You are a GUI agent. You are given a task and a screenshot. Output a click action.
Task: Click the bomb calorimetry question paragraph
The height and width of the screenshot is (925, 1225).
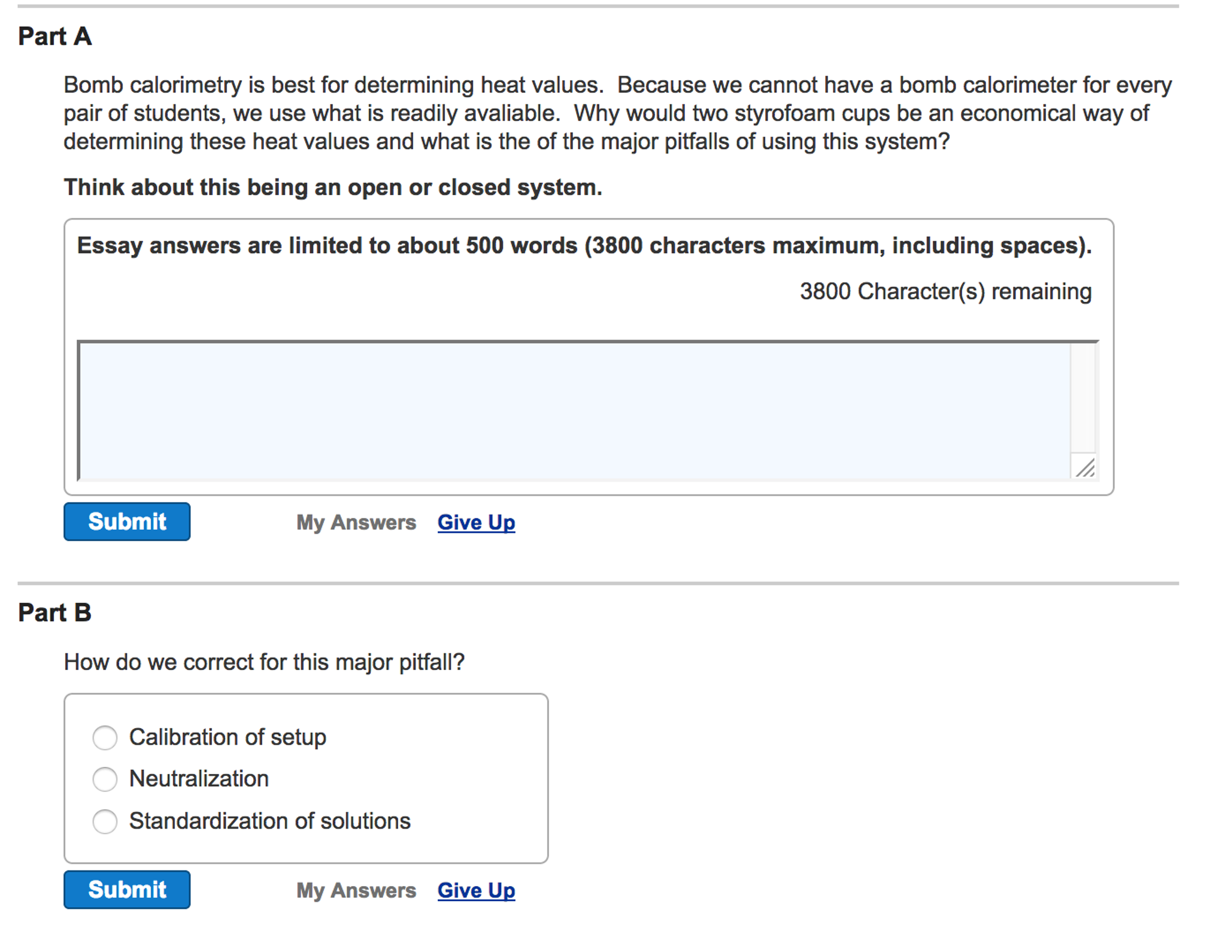617,113
